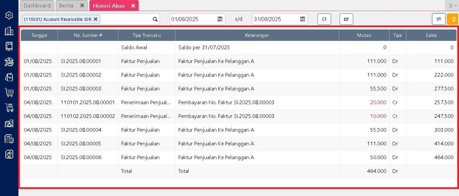Open the general ledger book icon
The width and height of the screenshot is (459, 196).
pos(9,46)
